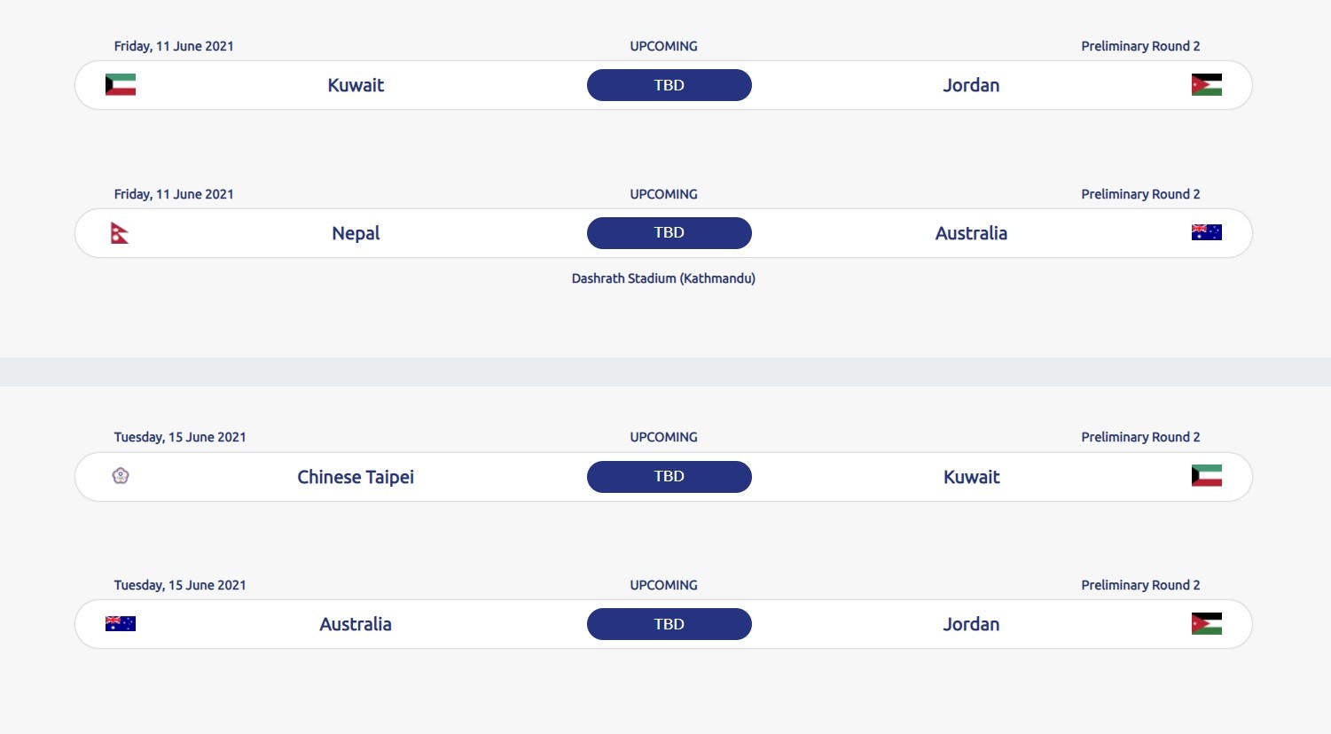Select TBD button for Australia vs Jordan
Screen dimensions: 1331x734
(x=669, y=624)
